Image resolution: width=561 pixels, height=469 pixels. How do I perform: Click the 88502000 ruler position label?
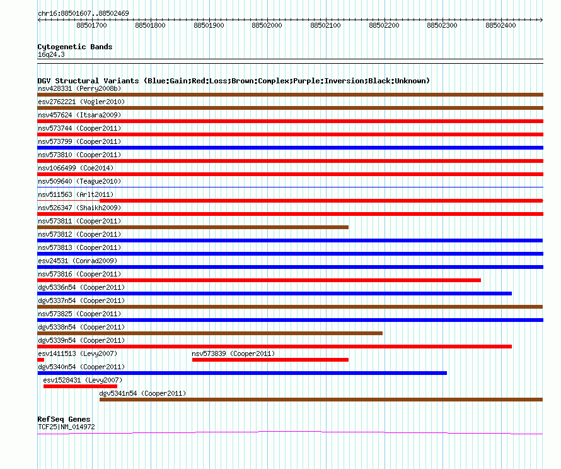[267, 25]
